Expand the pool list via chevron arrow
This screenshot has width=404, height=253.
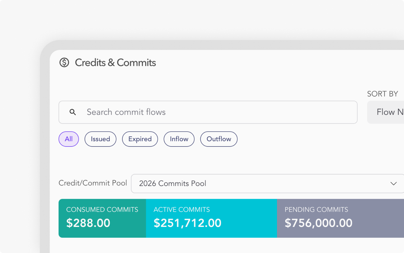tap(393, 183)
